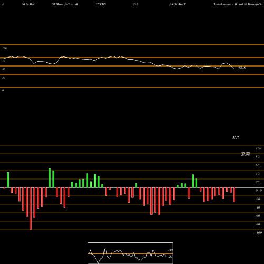The width and height of the screenshot is (264, 264).
Task: Click the MR axis label '-20'
Action: click(258, 199)
